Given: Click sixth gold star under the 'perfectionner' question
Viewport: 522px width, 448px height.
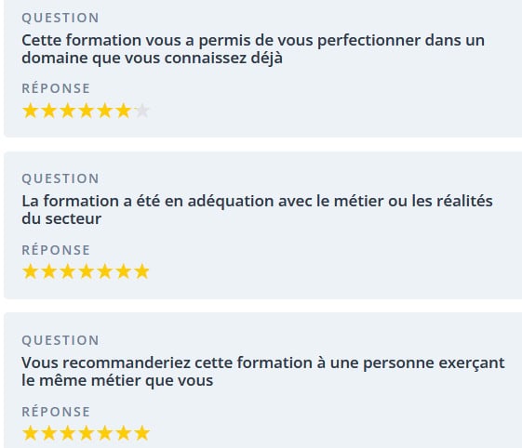Looking at the screenshot, I should (124, 111).
